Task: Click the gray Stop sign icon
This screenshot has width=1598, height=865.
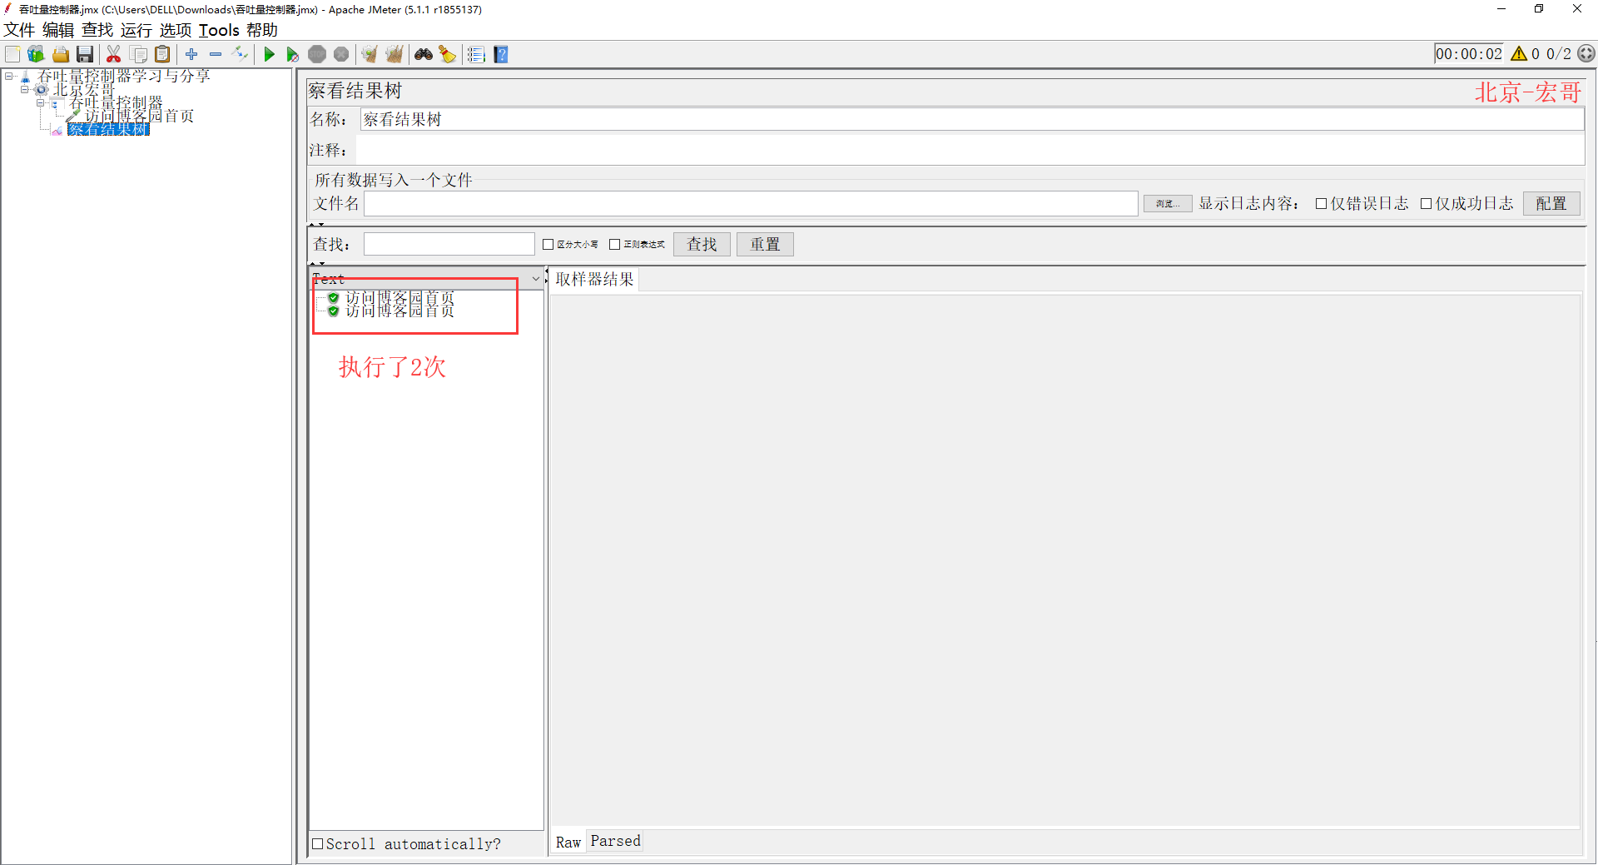Action: [317, 54]
